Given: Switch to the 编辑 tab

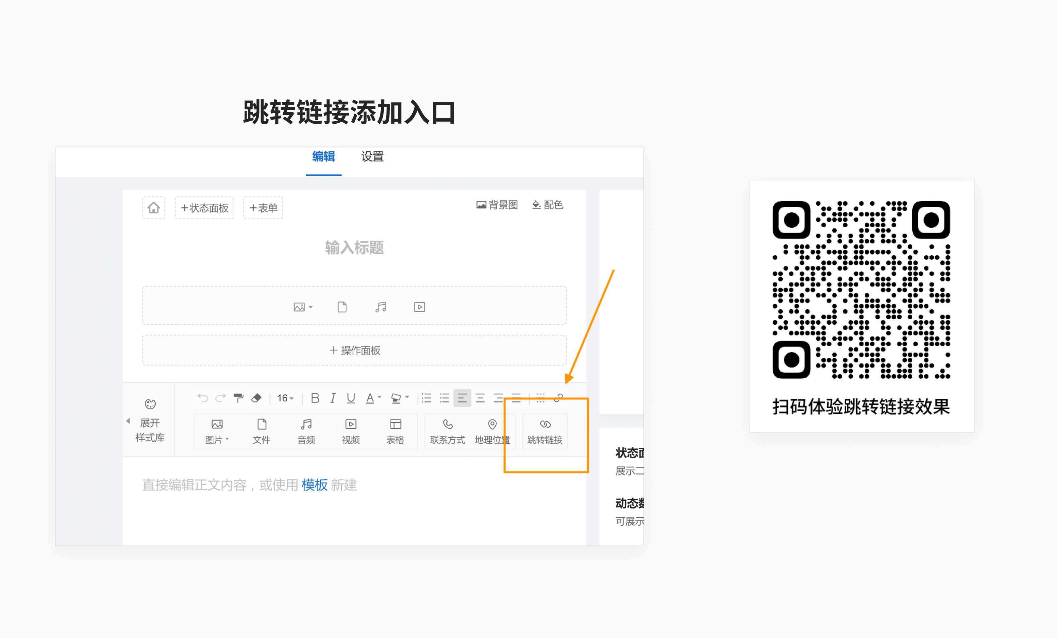Looking at the screenshot, I should [x=324, y=156].
